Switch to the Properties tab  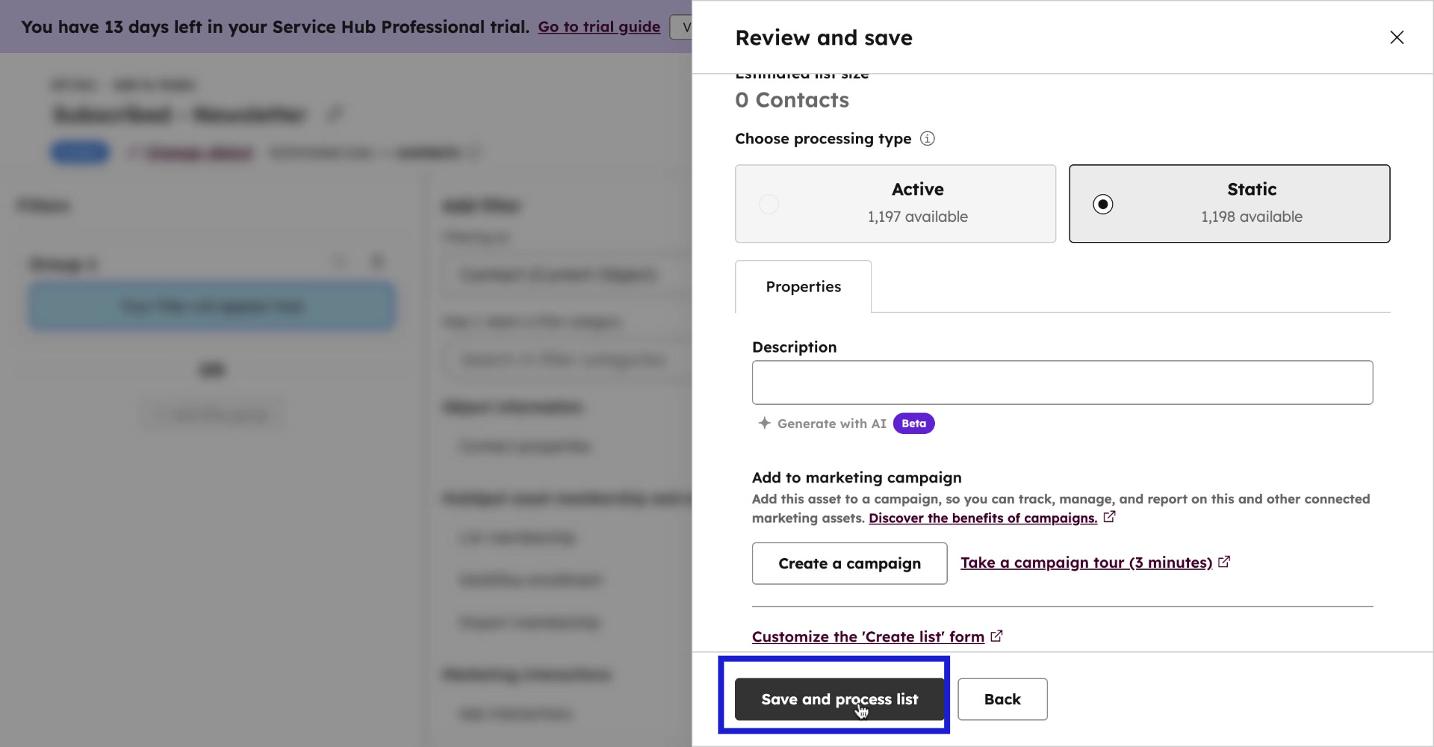click(x=803, y=287)
